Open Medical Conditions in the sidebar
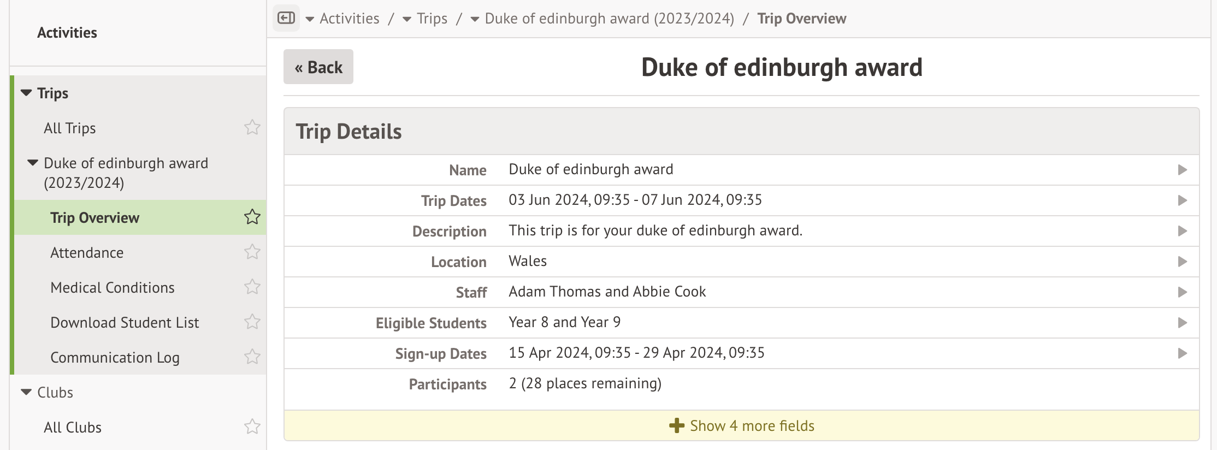 (x=113, y=288)
